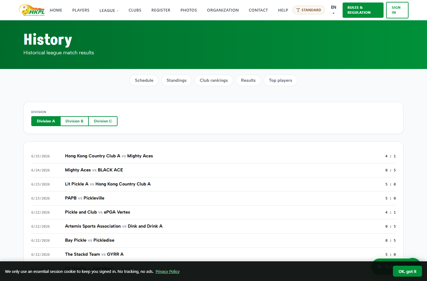Click Artemis Sports Association vs Dink and Drink A
The image size is (427, 281).
click(x=114, y=226)
